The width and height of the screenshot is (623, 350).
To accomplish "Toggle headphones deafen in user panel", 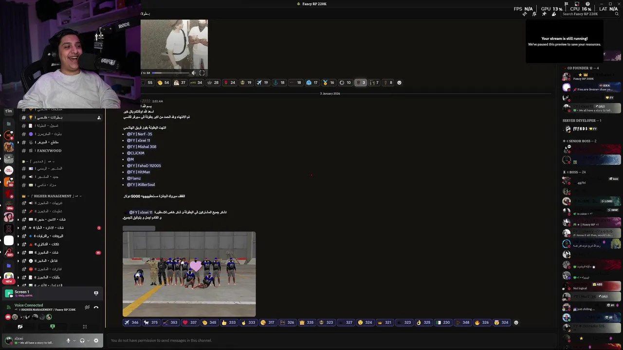I will [82, 341].
